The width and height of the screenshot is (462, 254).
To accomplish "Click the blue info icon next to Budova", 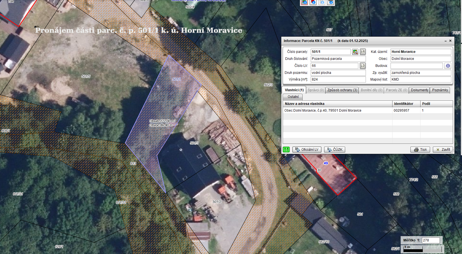I will (448, 66).
